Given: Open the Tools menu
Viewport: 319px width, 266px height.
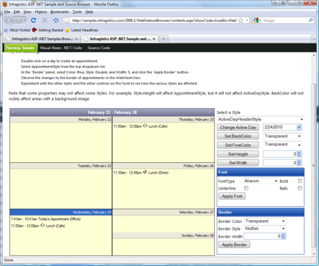Looking at the screenshot, I should [77, 12].
